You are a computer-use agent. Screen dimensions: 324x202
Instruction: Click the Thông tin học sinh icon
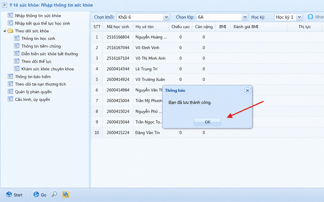[17, 38]
